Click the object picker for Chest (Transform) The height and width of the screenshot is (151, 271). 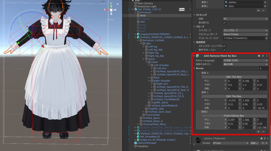pyautogui.click(x=267, y=38)
